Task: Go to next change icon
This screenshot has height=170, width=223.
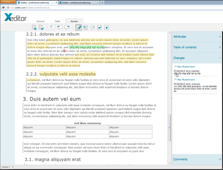Action: pos(92,27)
